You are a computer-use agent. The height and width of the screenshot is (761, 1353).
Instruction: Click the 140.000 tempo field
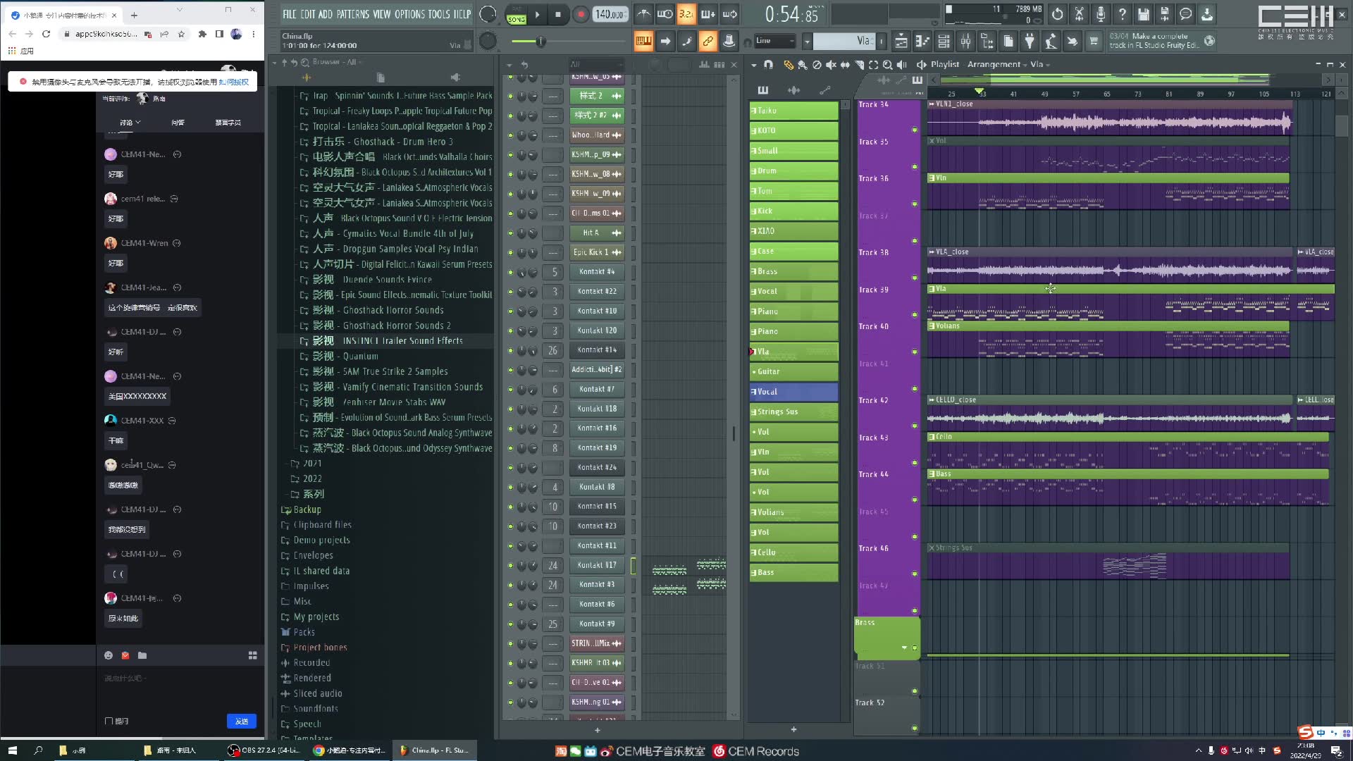click(610, 14)
